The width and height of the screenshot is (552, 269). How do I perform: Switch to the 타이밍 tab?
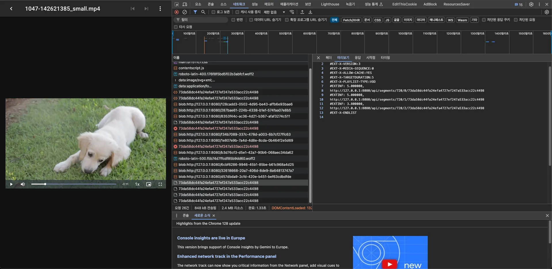pyautogui.click(x=385, y=58)
